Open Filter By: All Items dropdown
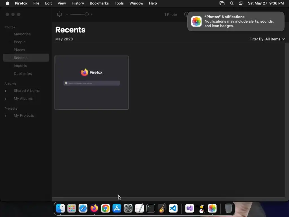Viewport: 289px width, 217px height. tap(267, 39)
